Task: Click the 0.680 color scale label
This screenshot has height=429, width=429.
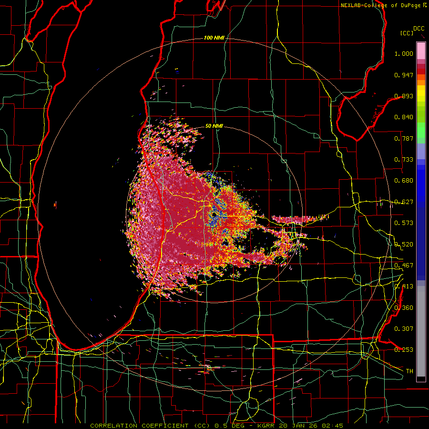Action: 404,181
